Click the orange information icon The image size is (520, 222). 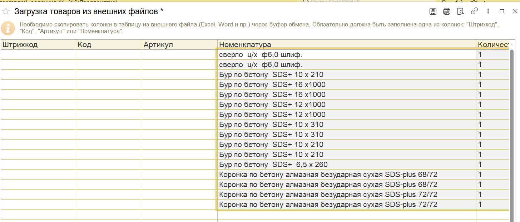pos(8,28)
